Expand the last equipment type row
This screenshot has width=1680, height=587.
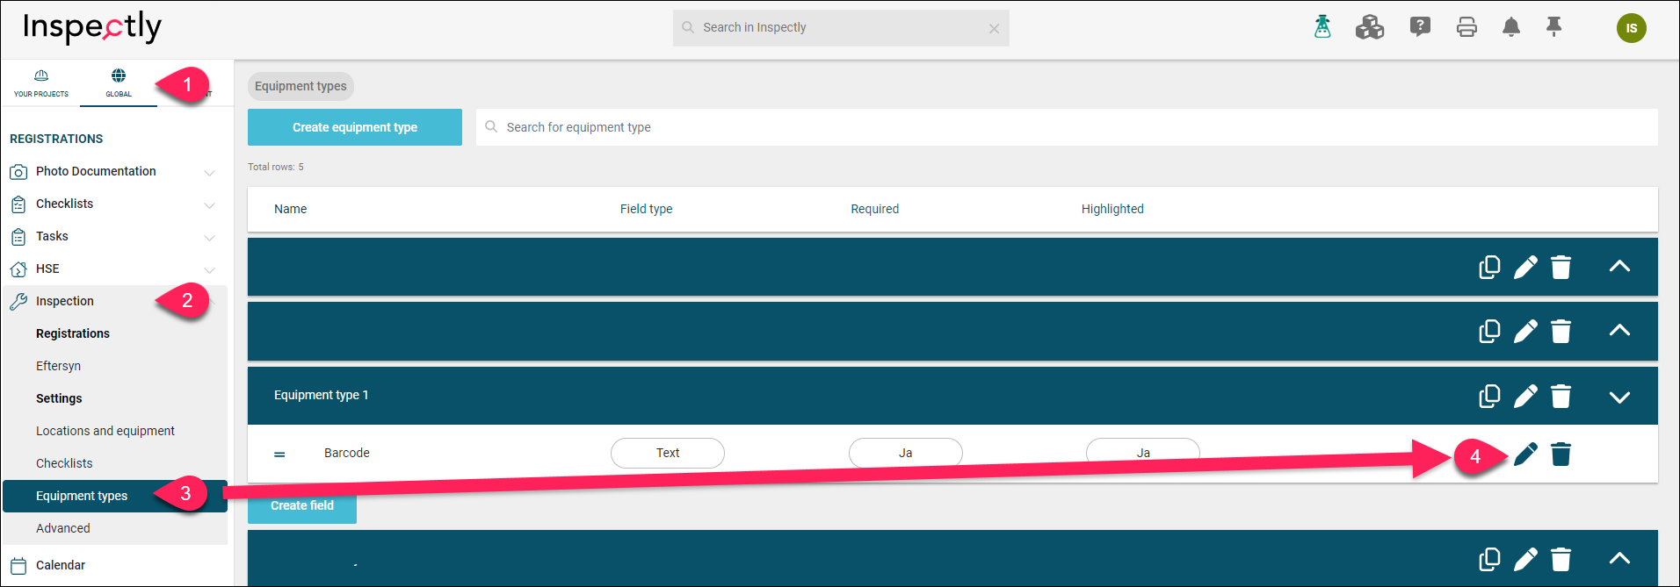tap(1619, 559)
